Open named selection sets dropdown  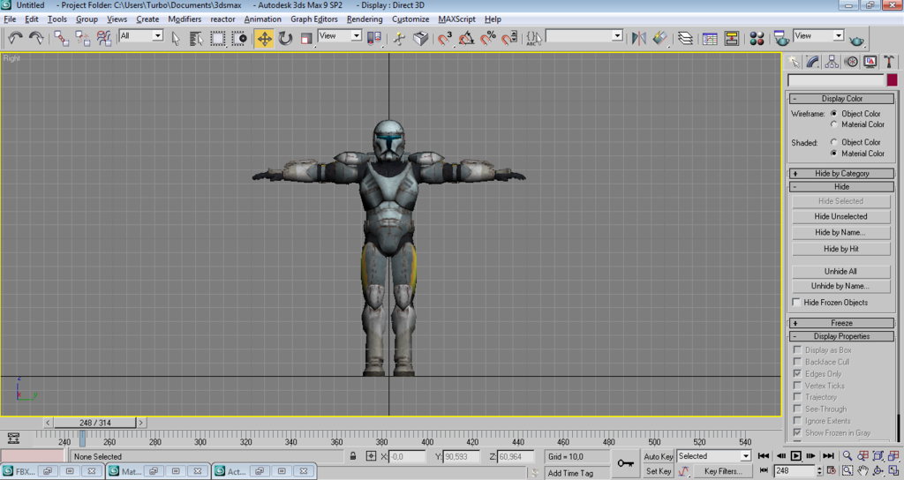584,35
